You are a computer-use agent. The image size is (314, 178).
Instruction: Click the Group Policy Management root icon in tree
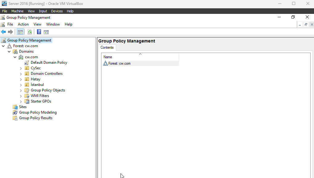3,40
